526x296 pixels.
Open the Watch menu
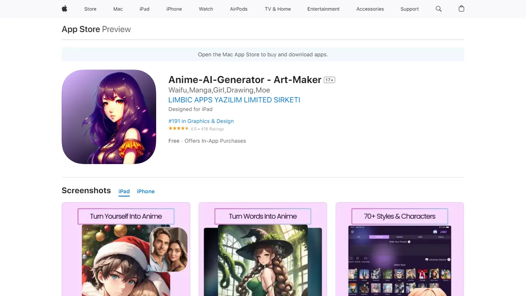point(206,9)
